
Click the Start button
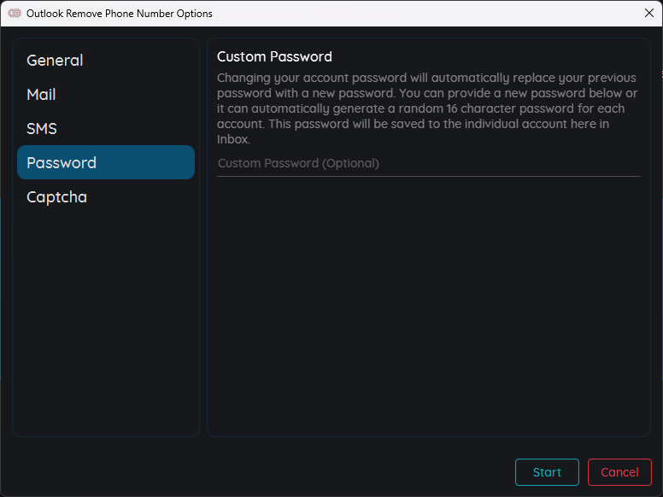tap(547, 472)
